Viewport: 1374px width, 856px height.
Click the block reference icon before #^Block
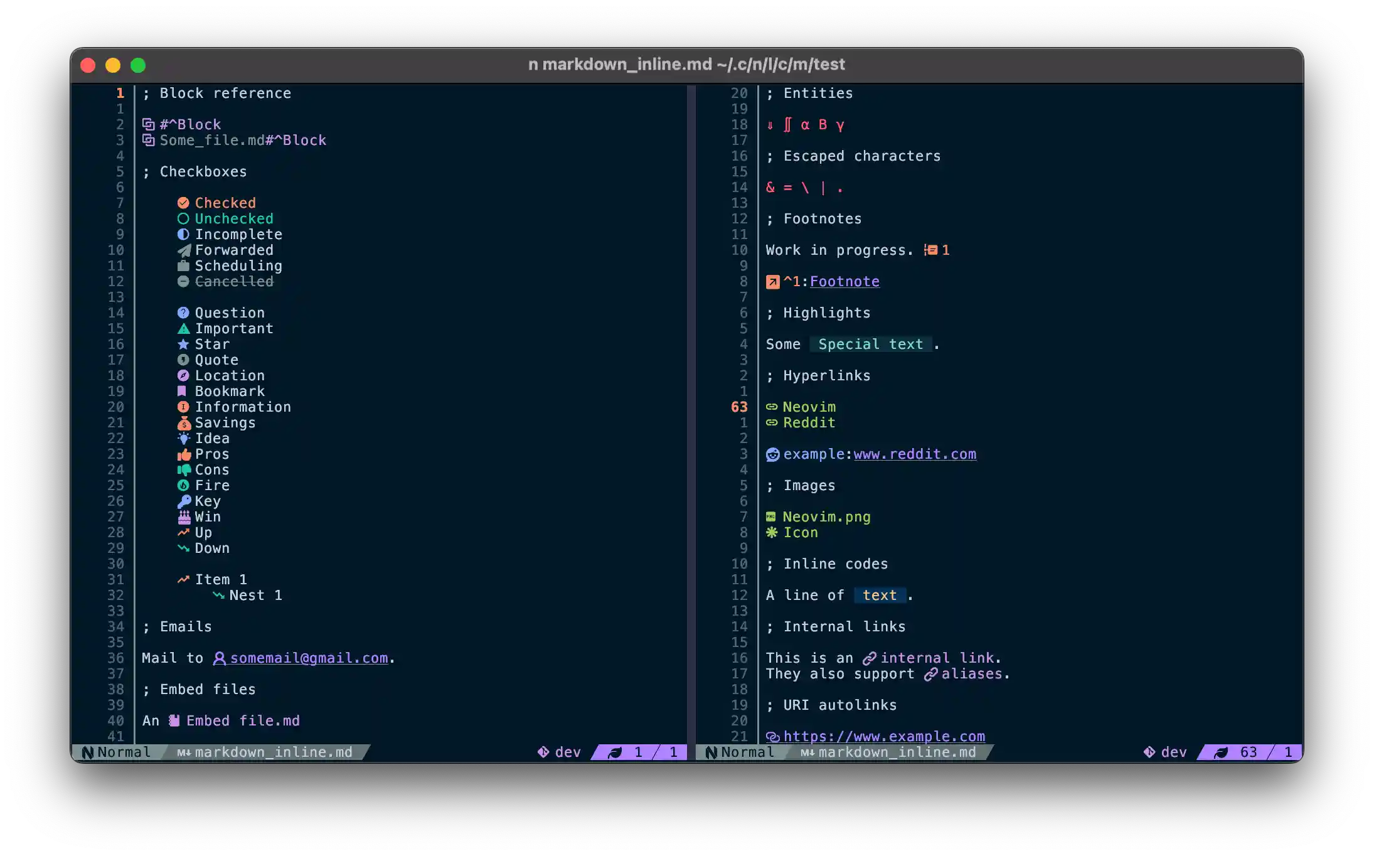pos(148,124)
